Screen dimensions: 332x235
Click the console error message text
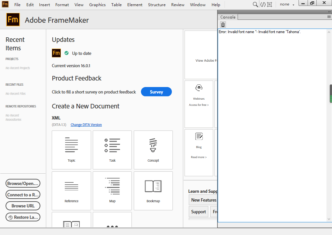pyautogui.click(x=260, y=32)
